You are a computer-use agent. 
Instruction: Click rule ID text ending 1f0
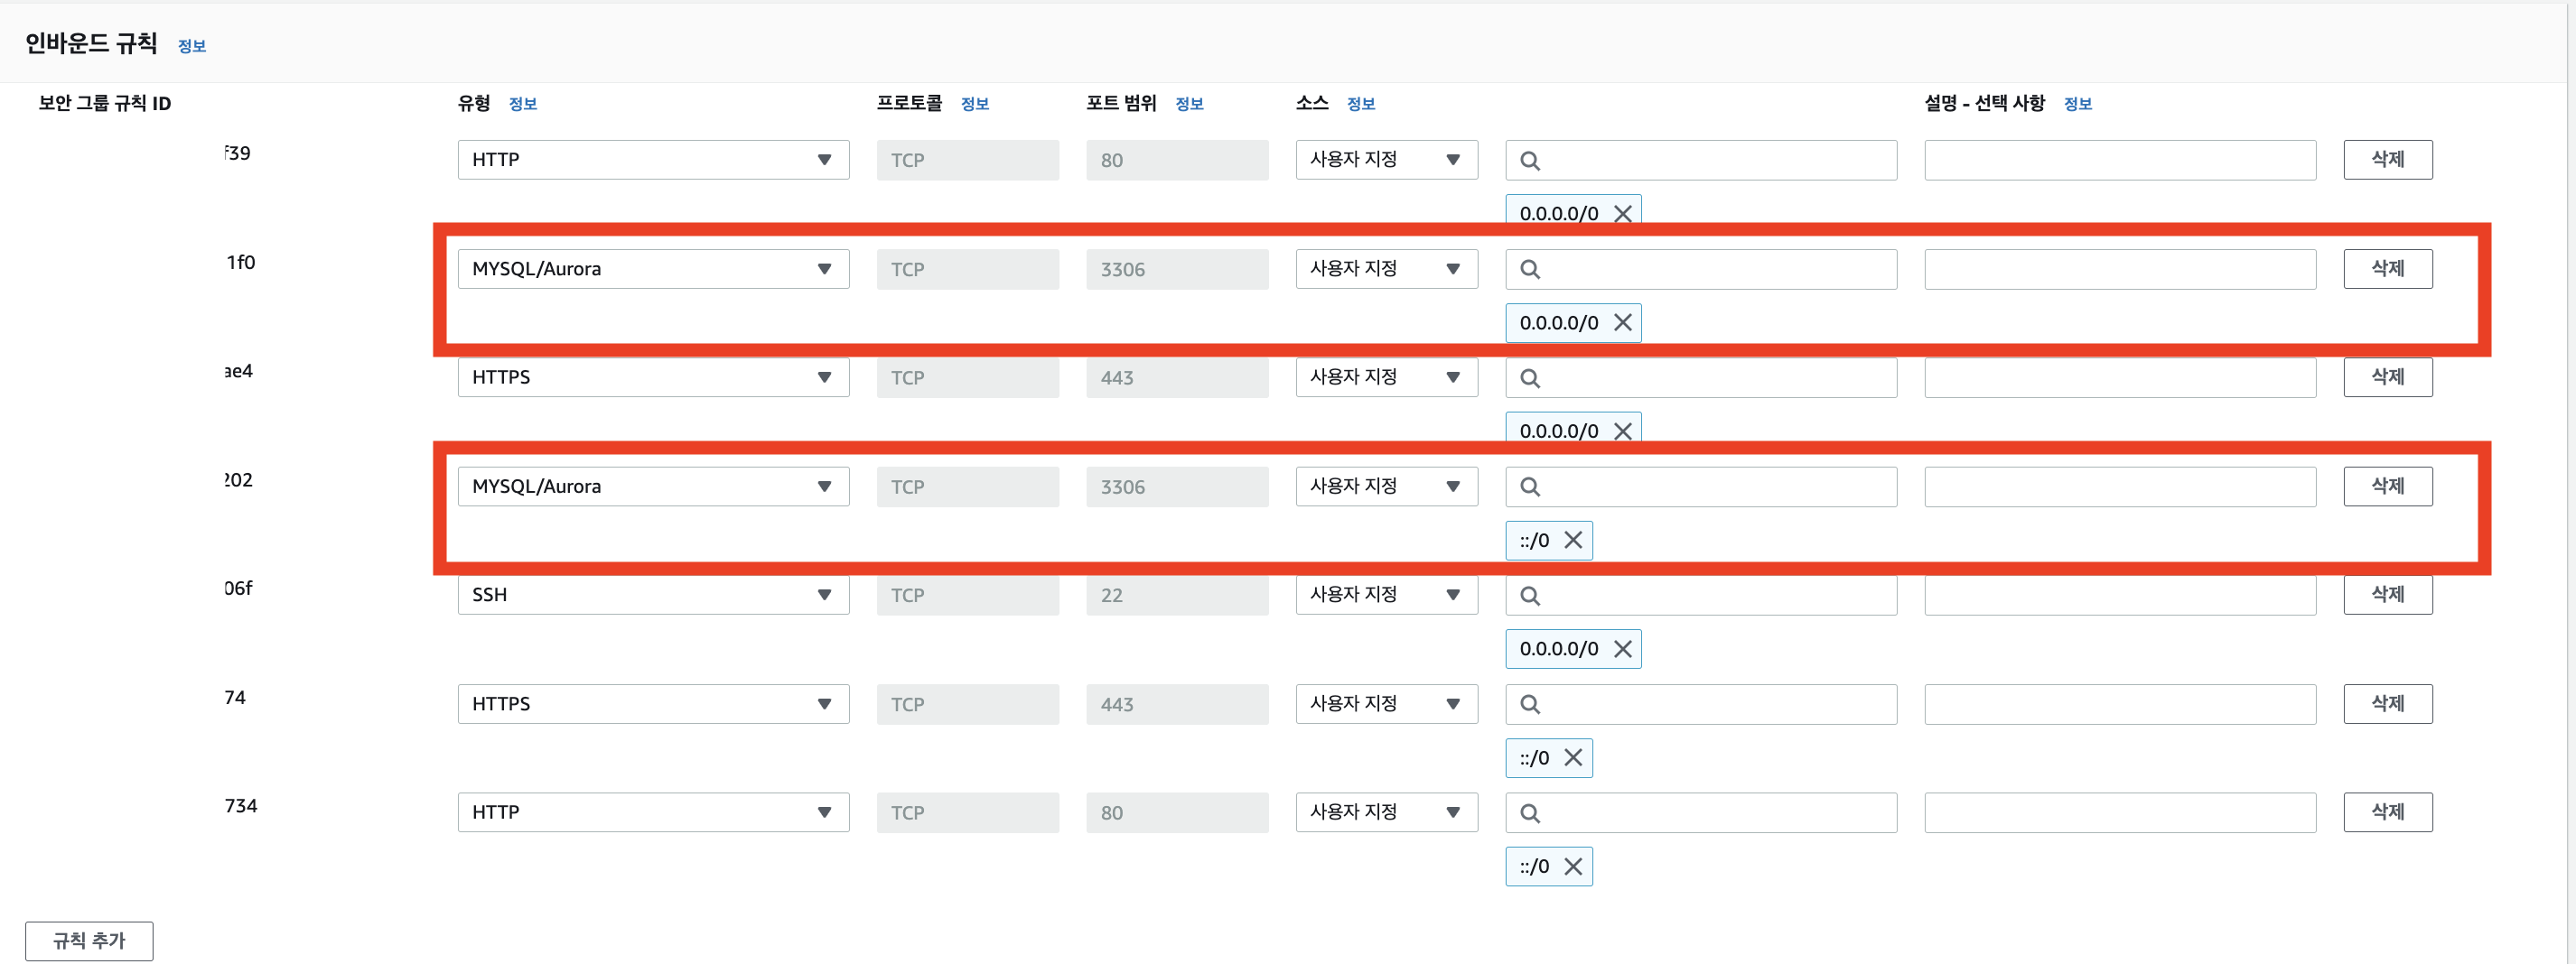tap(240, 263)
